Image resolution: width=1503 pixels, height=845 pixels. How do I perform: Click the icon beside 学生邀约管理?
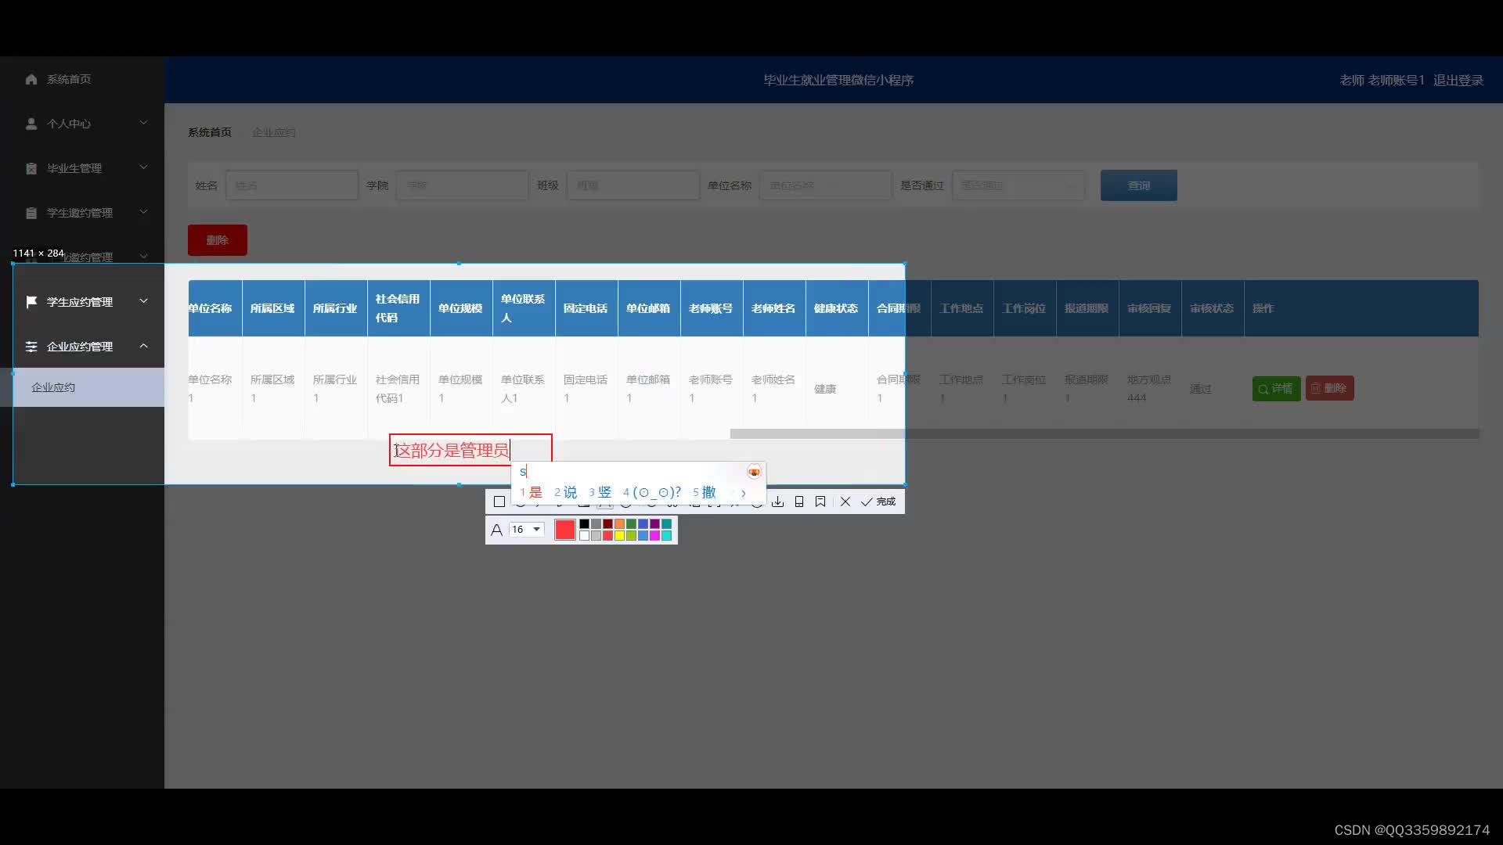pyautogui.click(x=31, y=213)
